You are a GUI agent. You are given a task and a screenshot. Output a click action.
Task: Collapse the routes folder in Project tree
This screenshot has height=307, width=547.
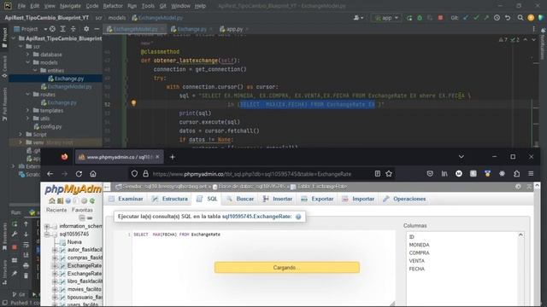click(28, 95)
